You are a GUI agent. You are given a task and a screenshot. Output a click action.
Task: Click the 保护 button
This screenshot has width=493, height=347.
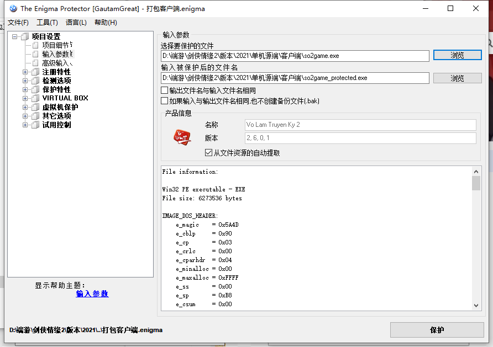tap(437, 330)
